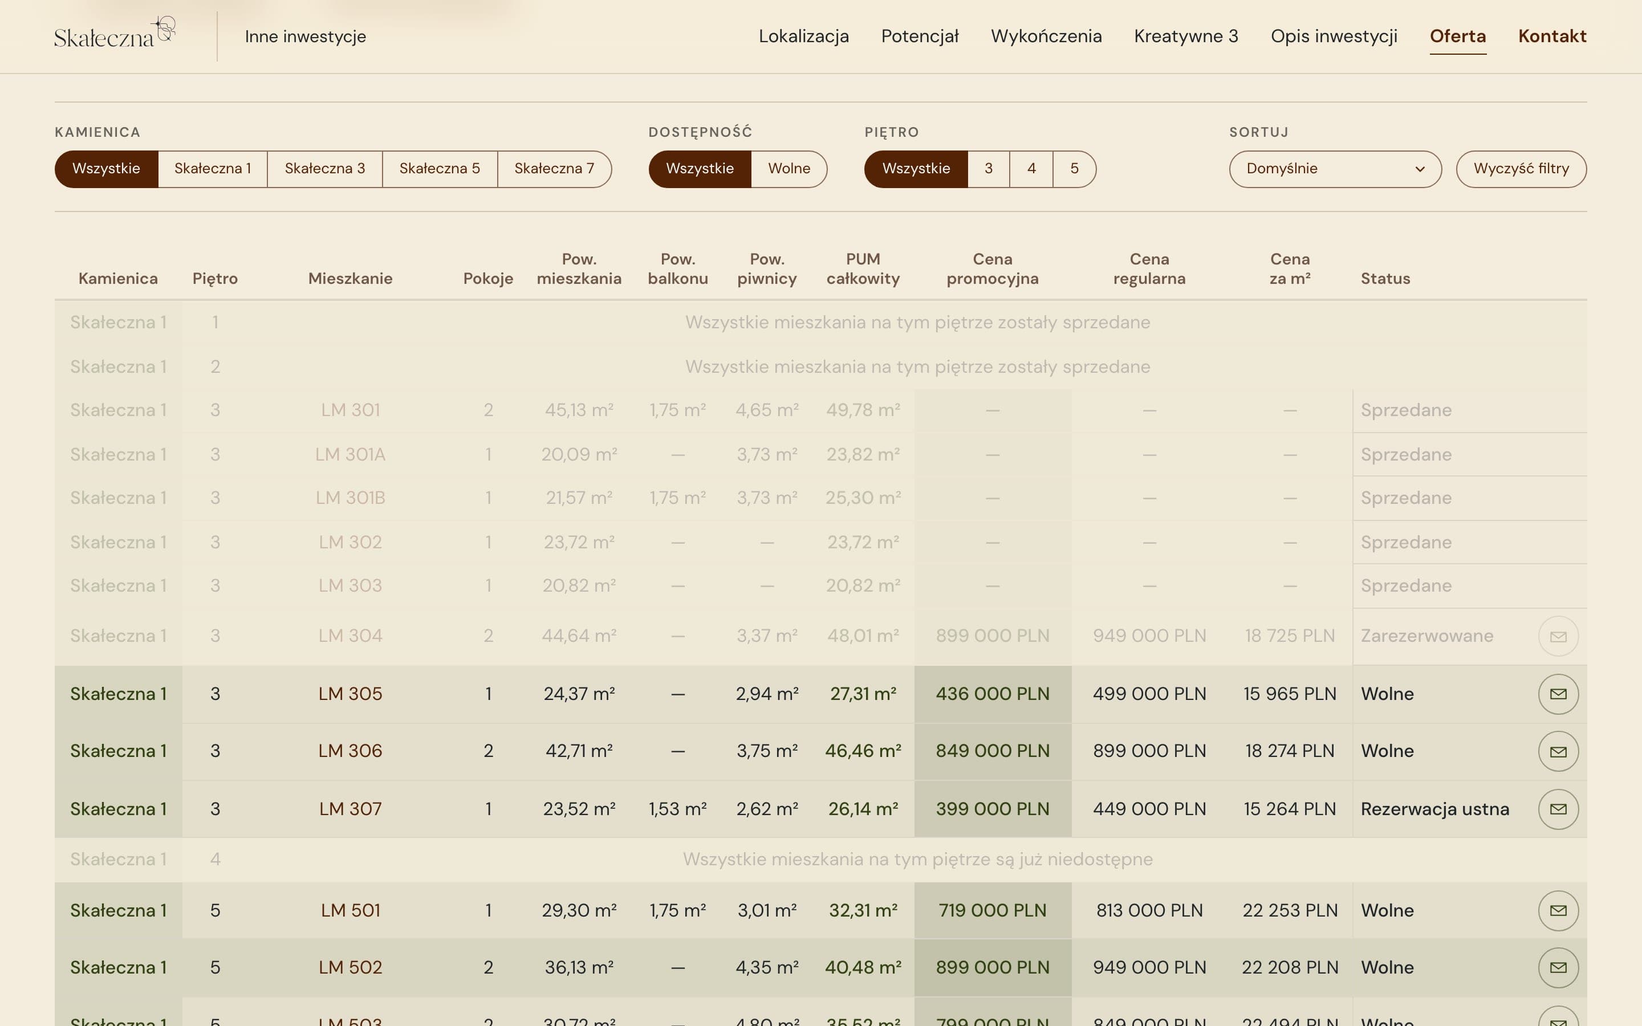Go to Lokalizacja section

point(803,36)
